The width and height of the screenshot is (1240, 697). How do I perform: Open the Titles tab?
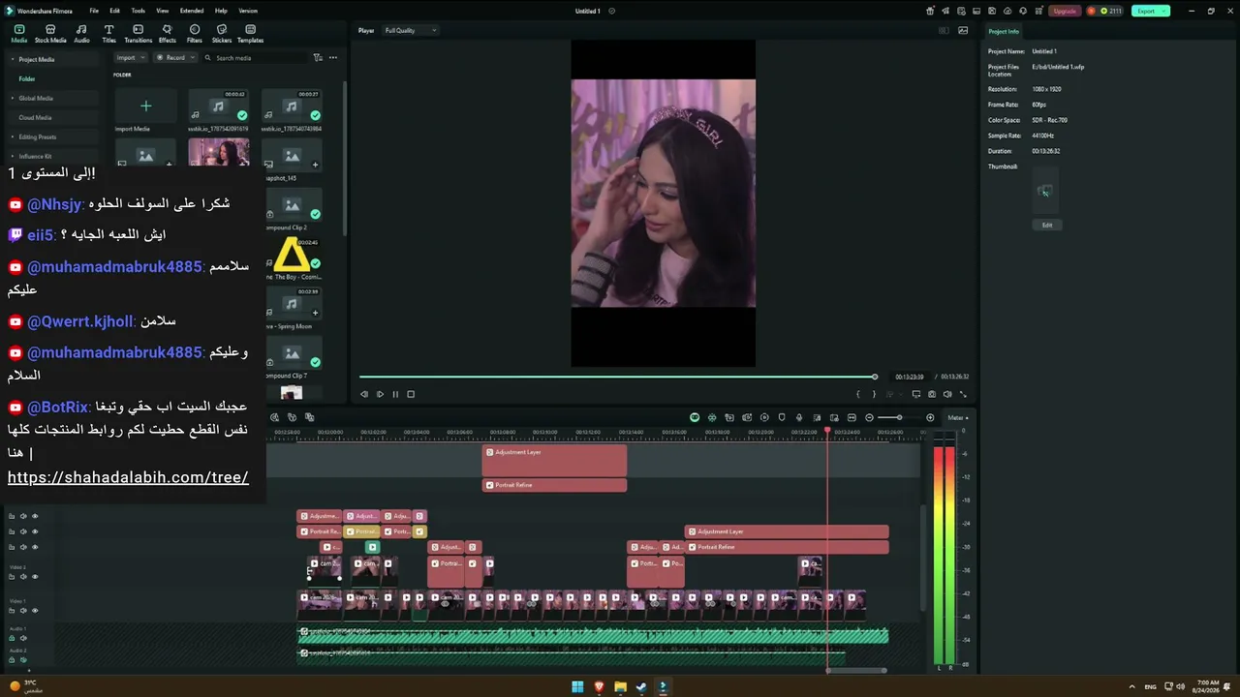click(108, 34)
